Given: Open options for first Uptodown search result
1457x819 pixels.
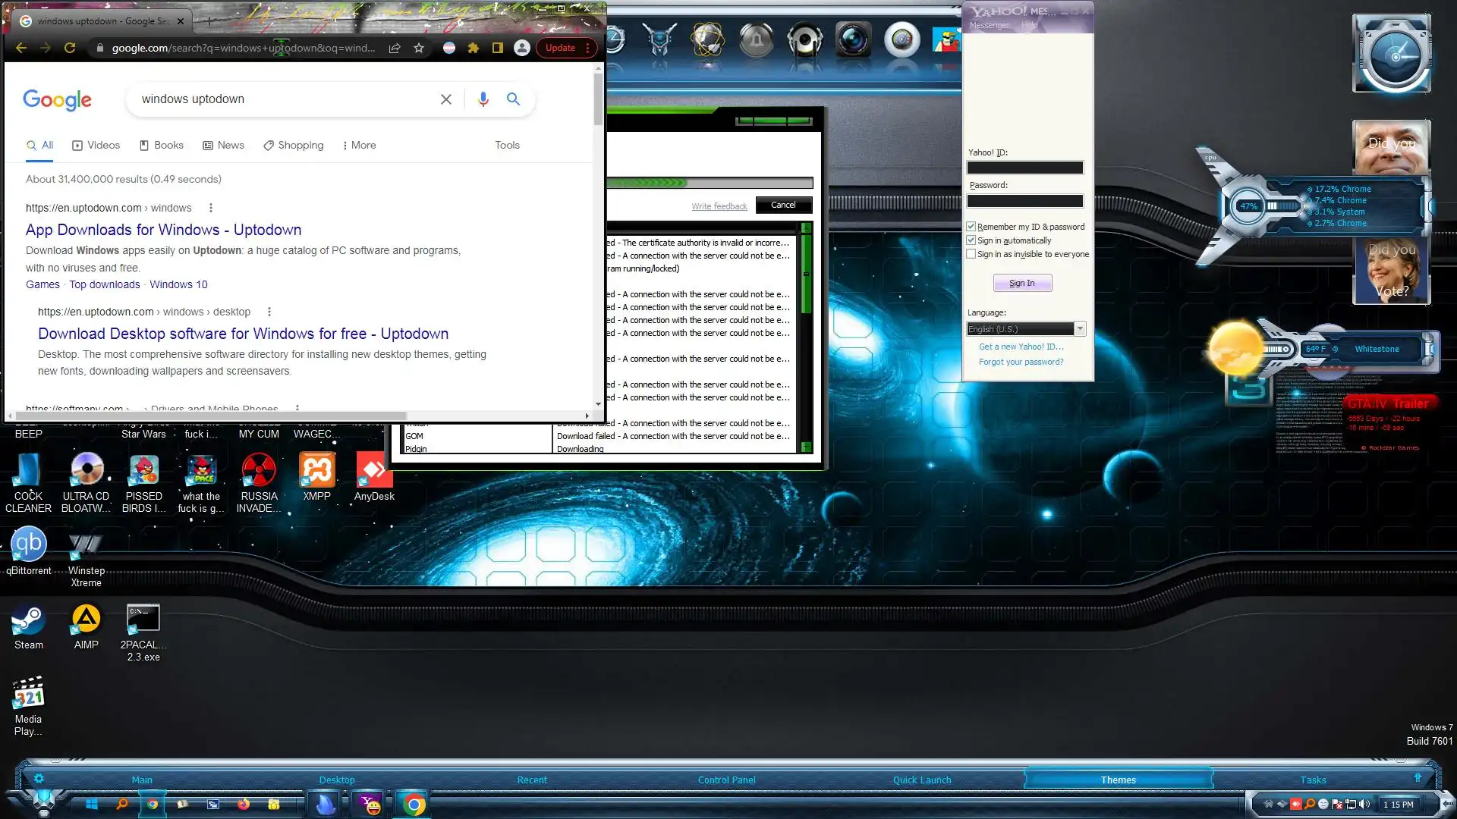Looking at the screenshot, I should click(211, 208).
